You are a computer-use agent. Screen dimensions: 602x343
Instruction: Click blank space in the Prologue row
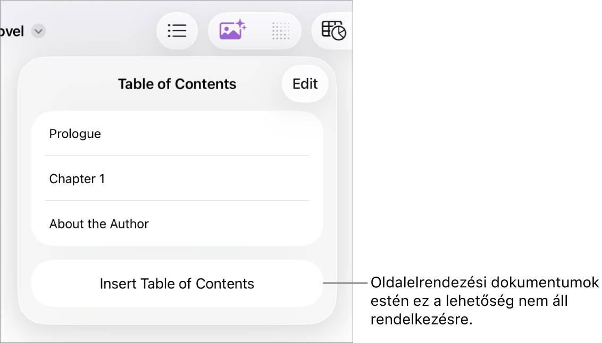click(223, 134)
